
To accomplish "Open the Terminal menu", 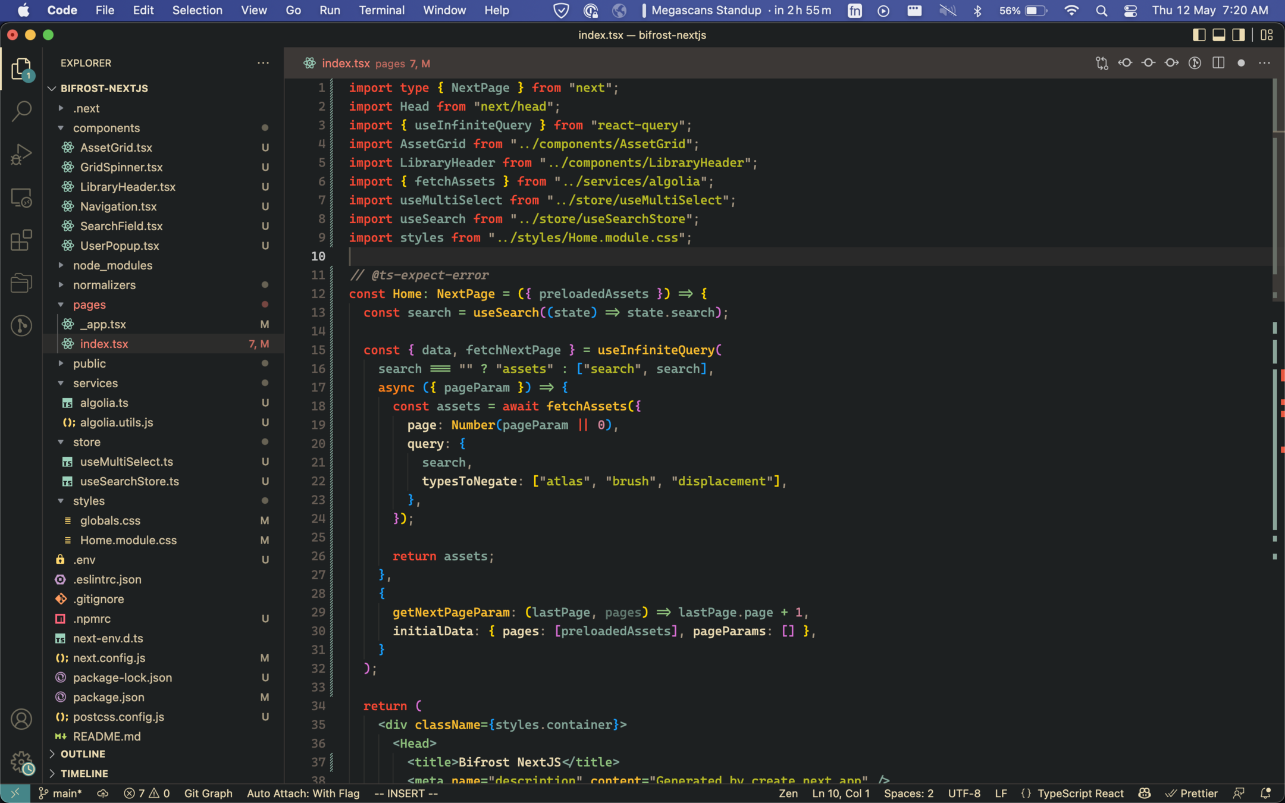I will point(381,10).
